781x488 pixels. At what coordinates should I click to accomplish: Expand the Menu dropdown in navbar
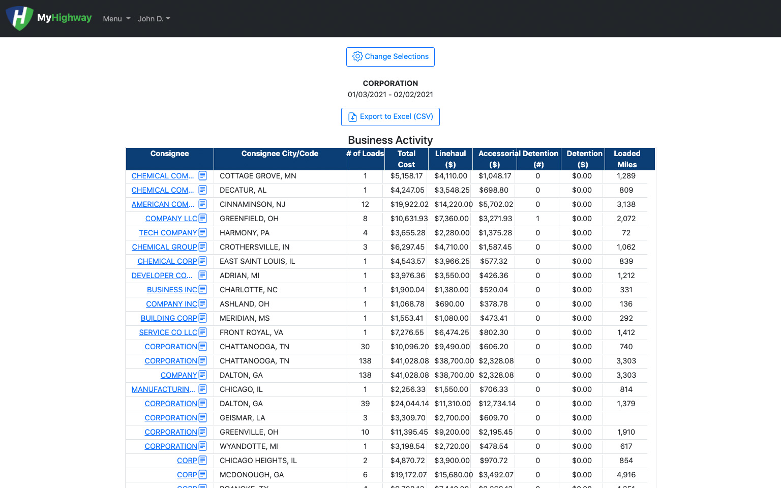pos(116,19)
